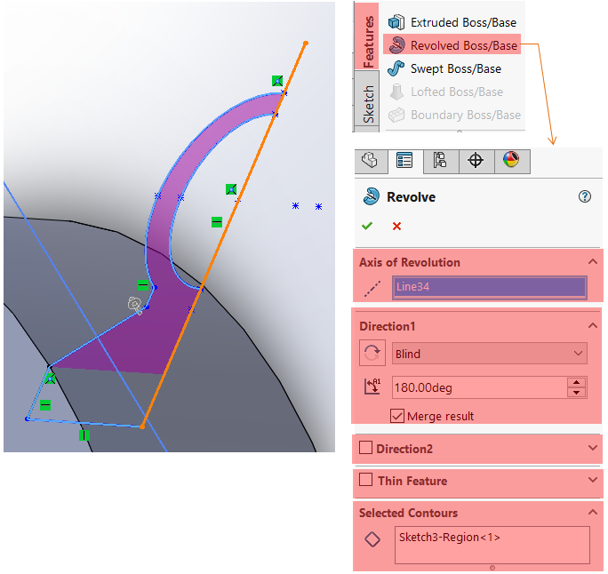
Task: Click the Line34 axis selection field
Action: click(x=490, y=287)
